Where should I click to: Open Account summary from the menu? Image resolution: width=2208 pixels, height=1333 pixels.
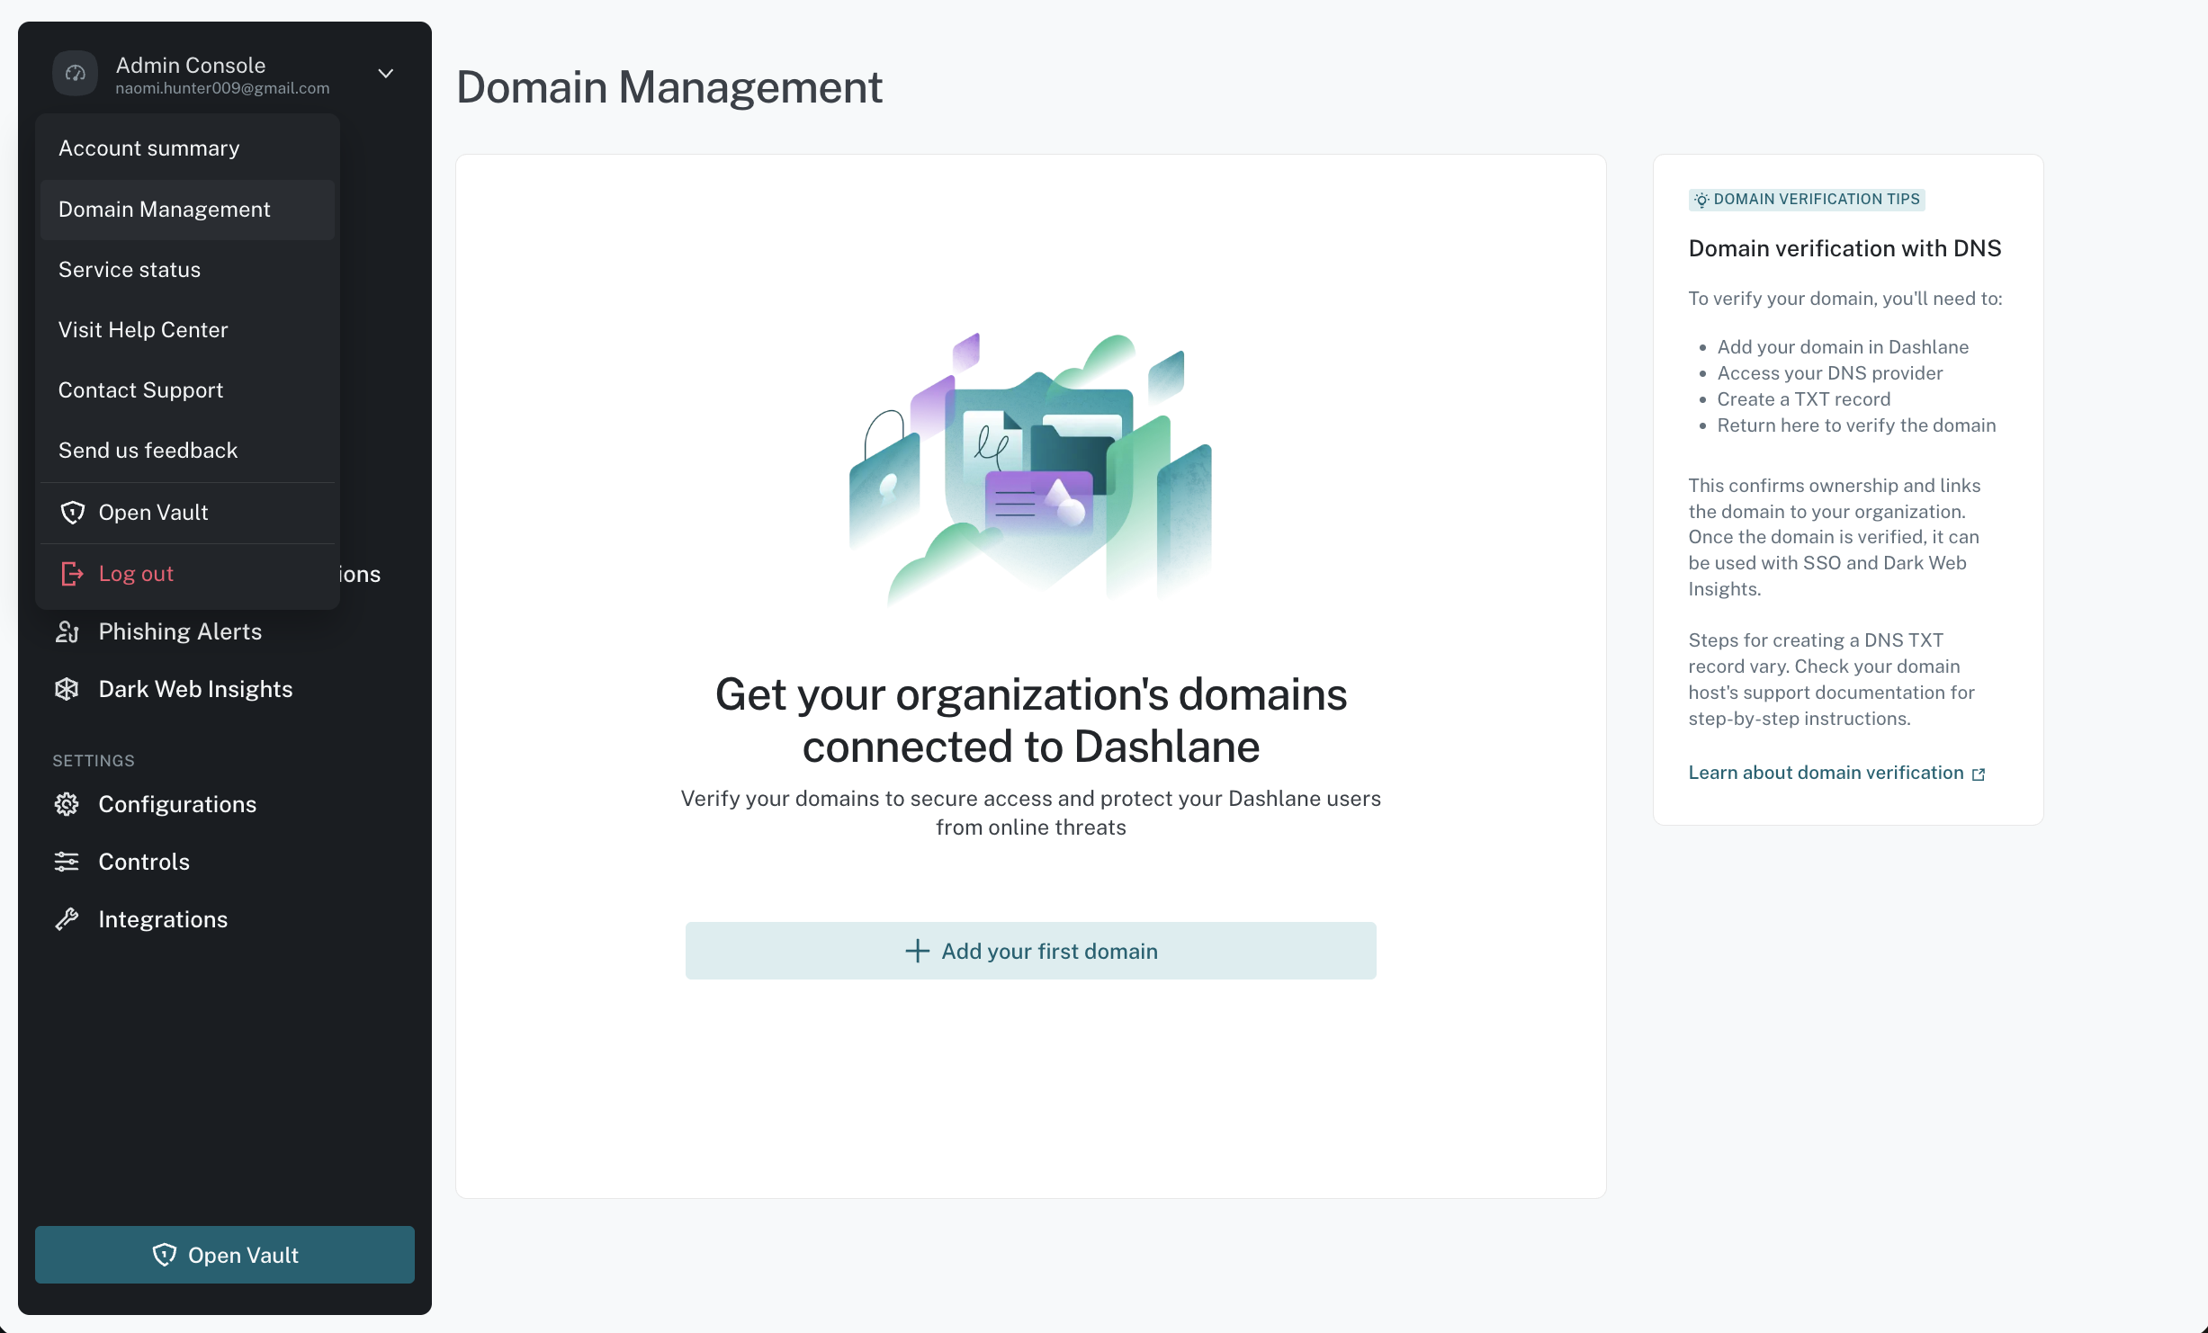click(x=187, y=148)
